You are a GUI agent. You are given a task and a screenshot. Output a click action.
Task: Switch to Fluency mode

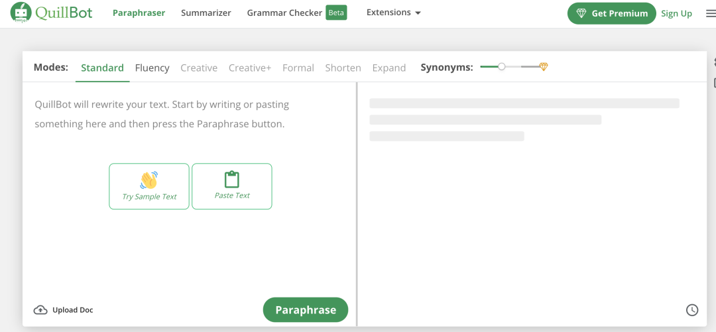(x=152, y=68)
